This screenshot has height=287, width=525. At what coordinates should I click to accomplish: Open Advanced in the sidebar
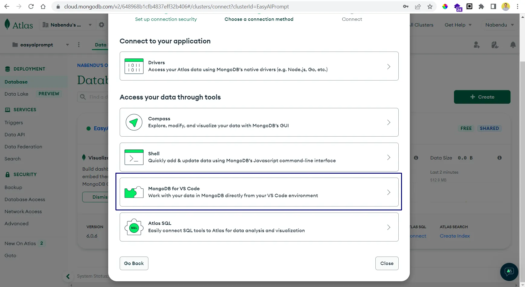click(16, 223)
